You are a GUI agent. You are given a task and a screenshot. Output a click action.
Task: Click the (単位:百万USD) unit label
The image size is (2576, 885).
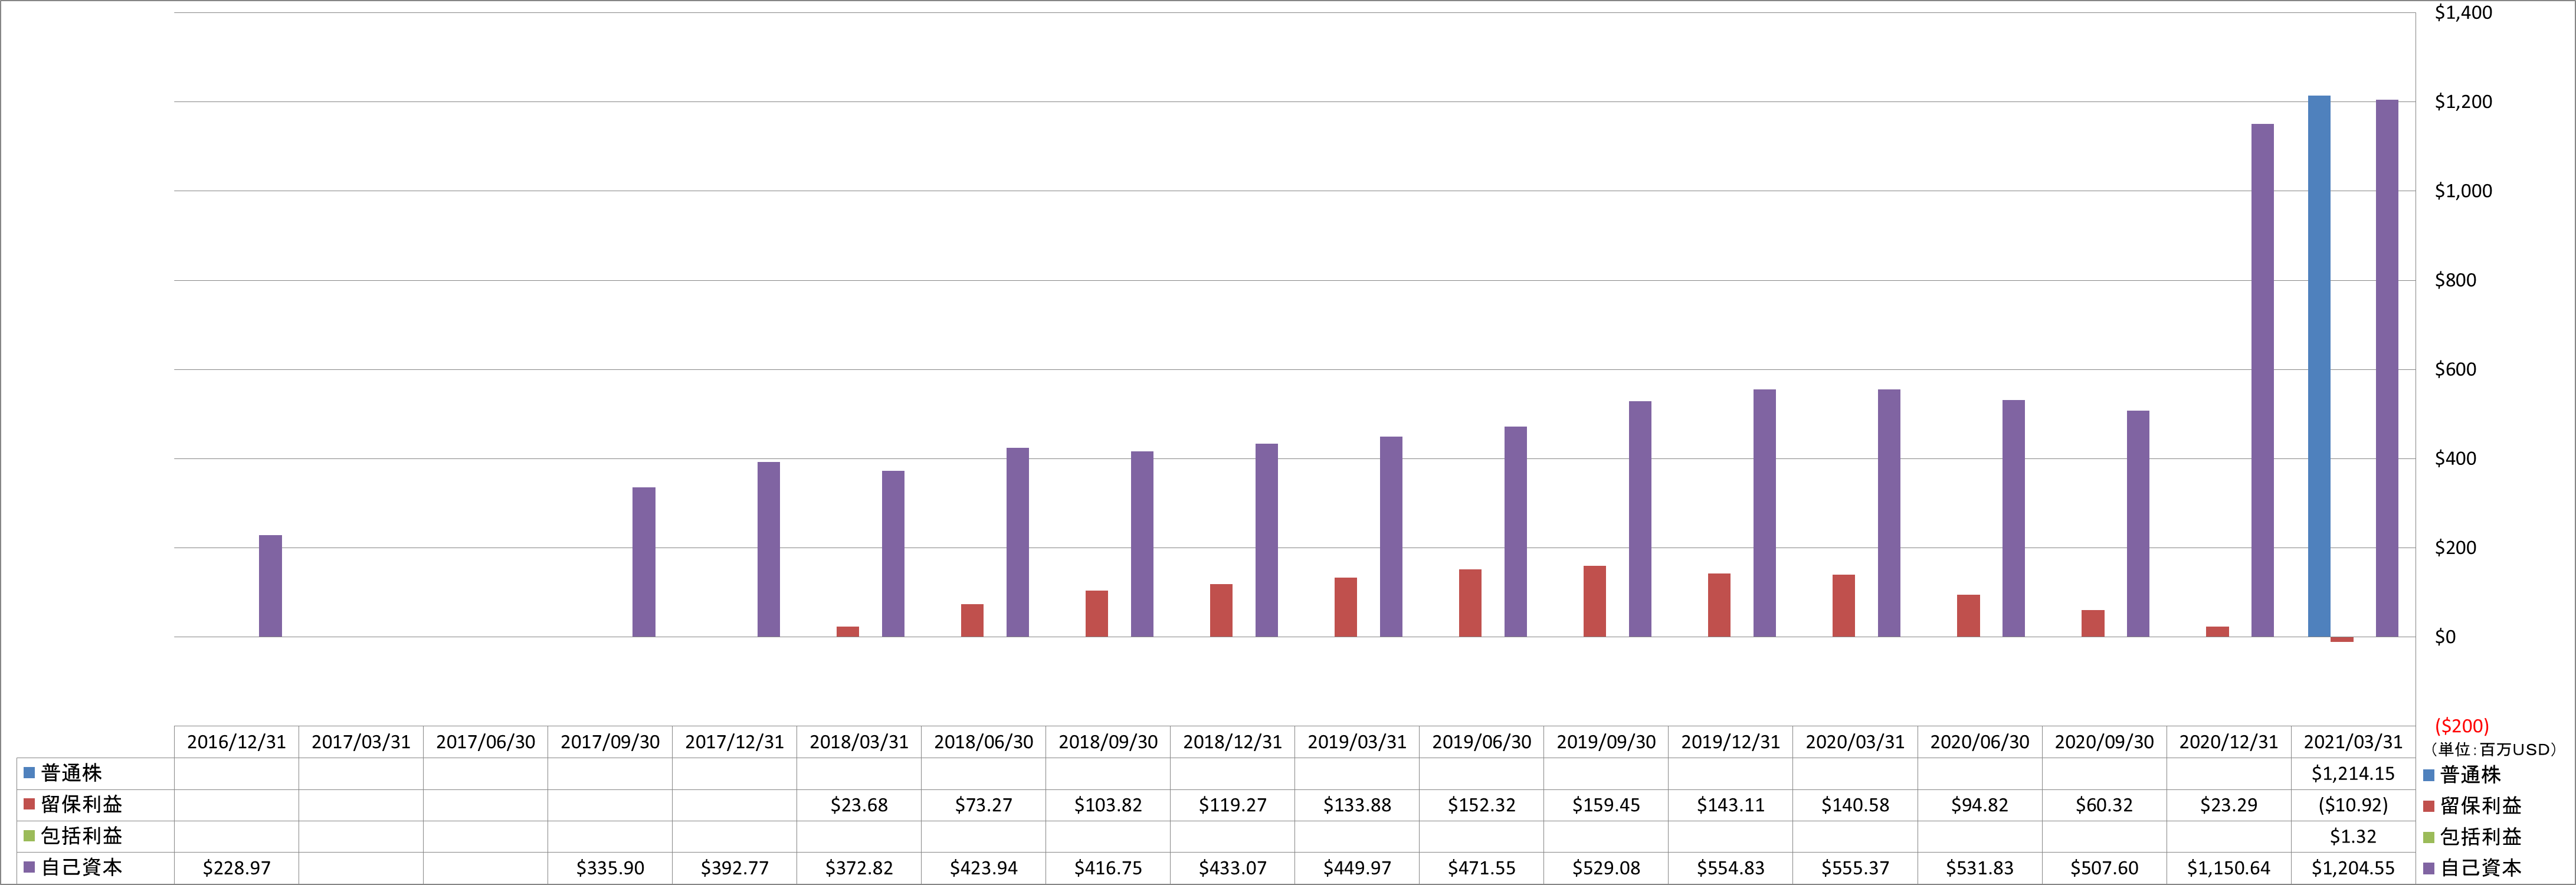point(2493,749)
